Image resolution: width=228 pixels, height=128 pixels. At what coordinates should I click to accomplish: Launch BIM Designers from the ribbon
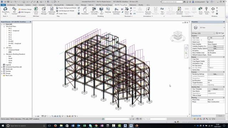pyautogui.click(x=25, y=12)
